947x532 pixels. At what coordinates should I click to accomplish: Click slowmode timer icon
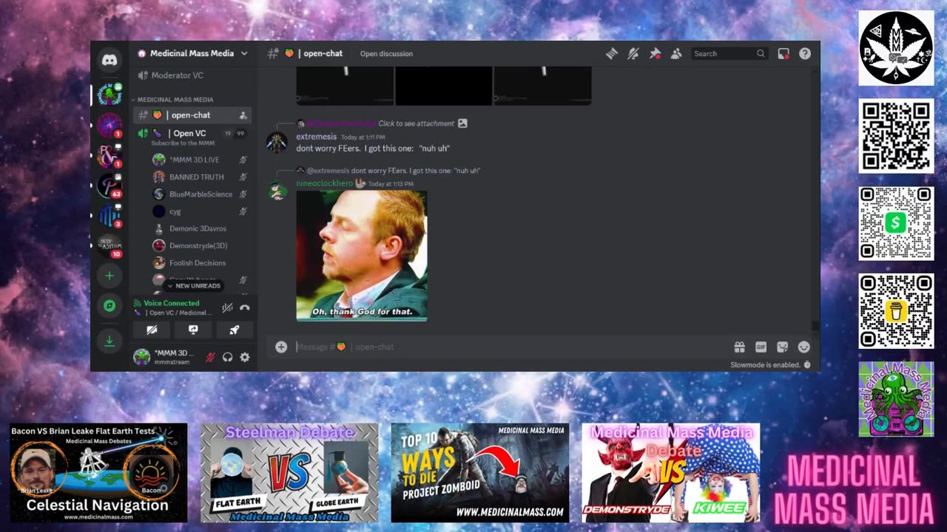807,365
